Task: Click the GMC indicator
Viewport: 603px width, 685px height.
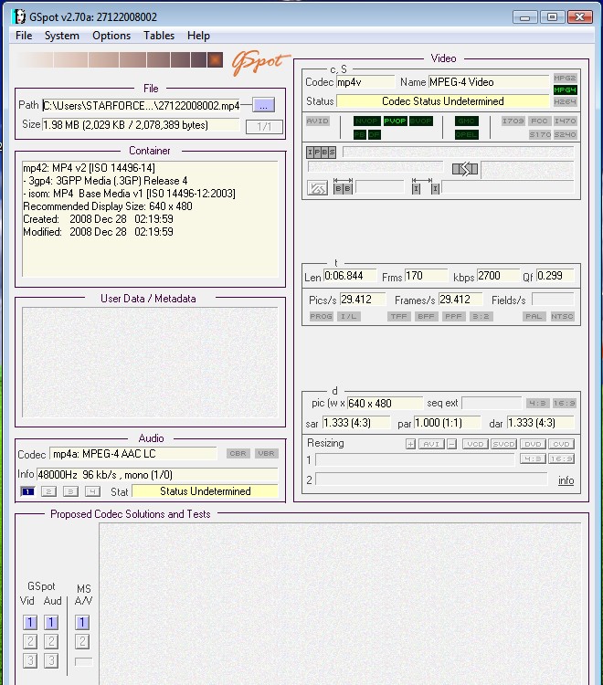Action: [467, 121]
